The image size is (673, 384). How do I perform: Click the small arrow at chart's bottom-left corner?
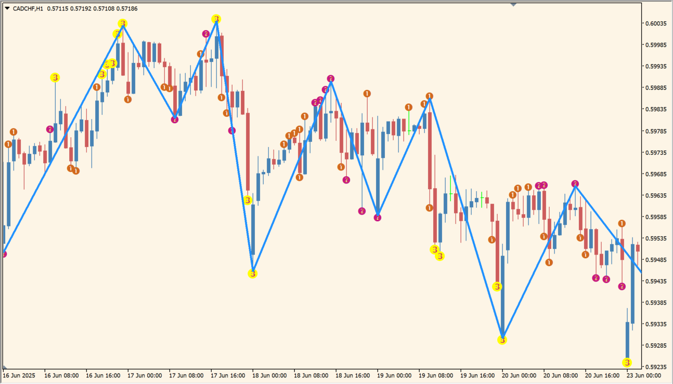(5, 367)
